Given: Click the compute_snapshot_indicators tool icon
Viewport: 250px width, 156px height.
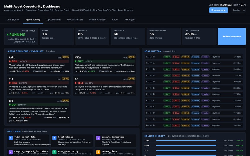Looking at the screenshot, I should (x=11, y=152).
